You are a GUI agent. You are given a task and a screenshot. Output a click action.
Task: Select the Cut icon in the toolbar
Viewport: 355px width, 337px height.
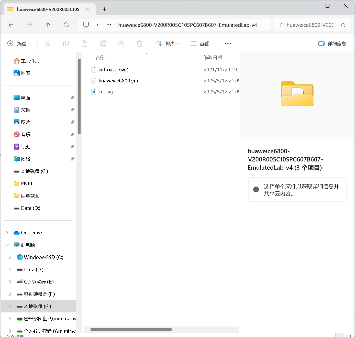(x=48, y=43)
